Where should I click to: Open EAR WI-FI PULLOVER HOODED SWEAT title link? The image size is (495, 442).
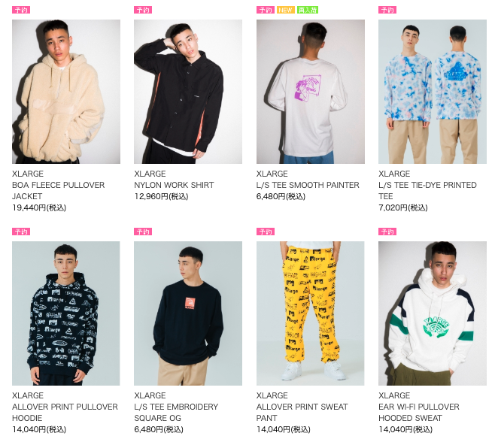418,413
